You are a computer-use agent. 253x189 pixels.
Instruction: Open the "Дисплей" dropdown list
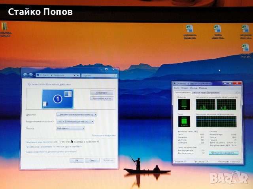[77, 114]
